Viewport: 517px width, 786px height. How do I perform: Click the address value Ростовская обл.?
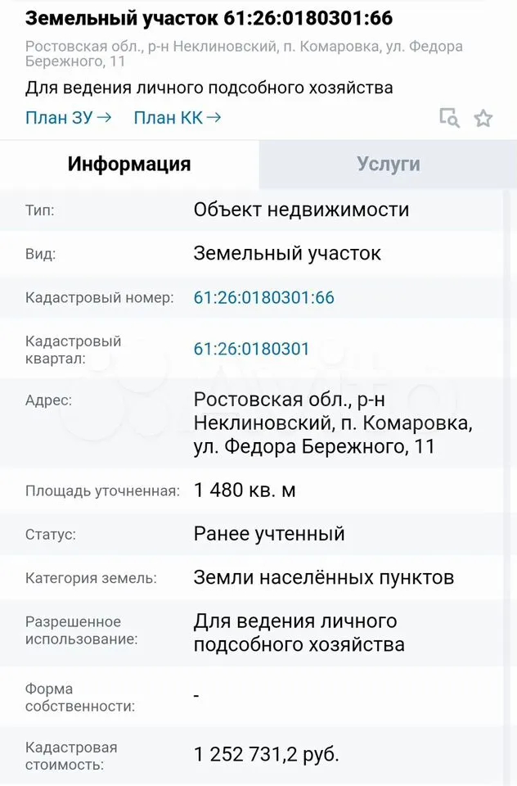(333, 423)
